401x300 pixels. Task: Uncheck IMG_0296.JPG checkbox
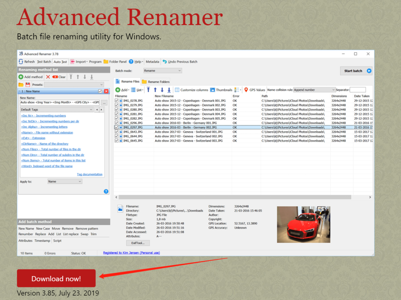(117, 123)
